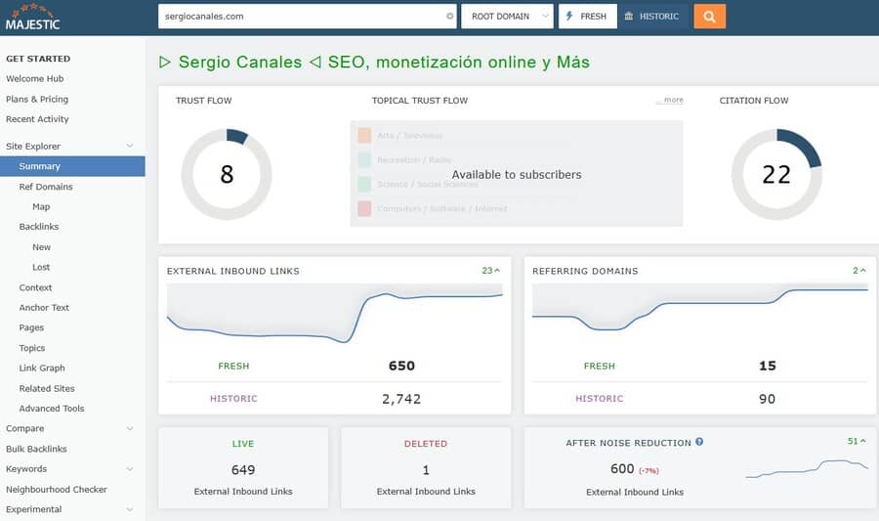Click the Trust Flow donut chart
This screenshot has width=879, height=521.
(227, 174)
